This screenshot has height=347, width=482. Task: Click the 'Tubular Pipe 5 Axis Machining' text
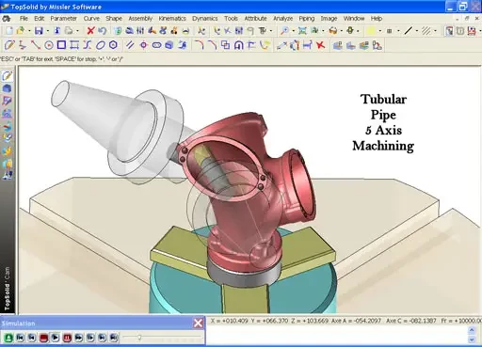(383, 122)
